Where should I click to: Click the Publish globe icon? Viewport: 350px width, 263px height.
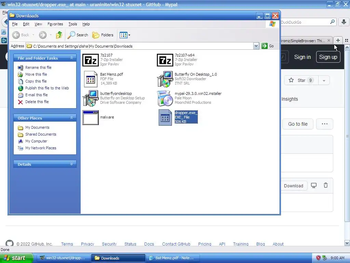[x=20, y=88]
